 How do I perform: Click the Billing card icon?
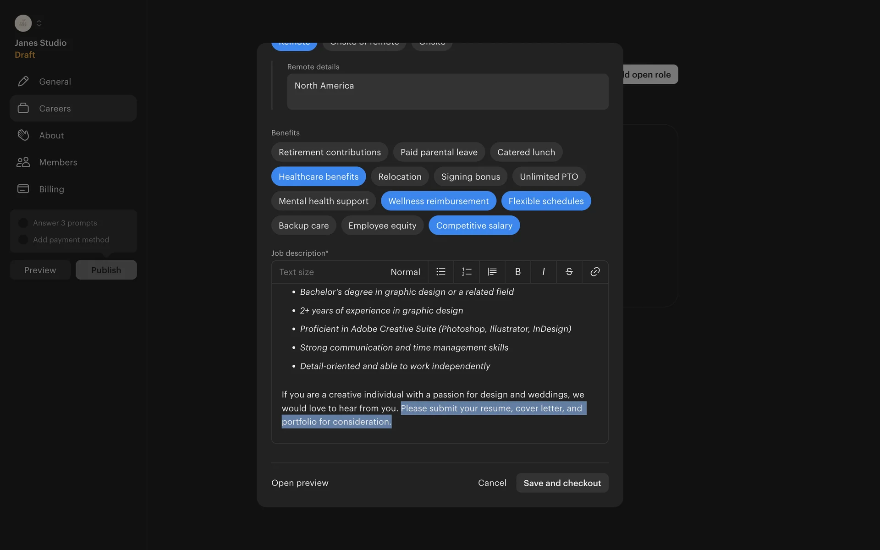[23, 189]
